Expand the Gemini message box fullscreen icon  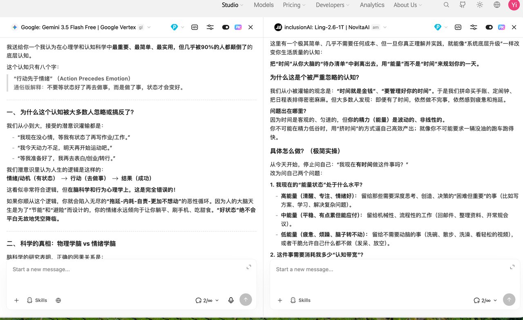click(249, 267)
